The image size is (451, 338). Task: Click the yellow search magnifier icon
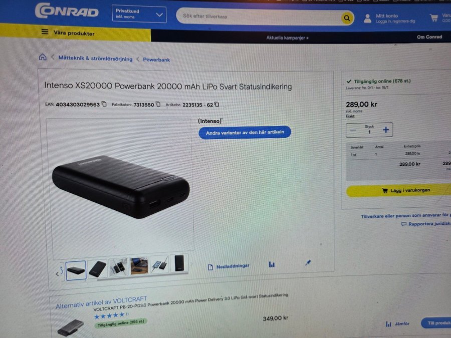(347, 18)
